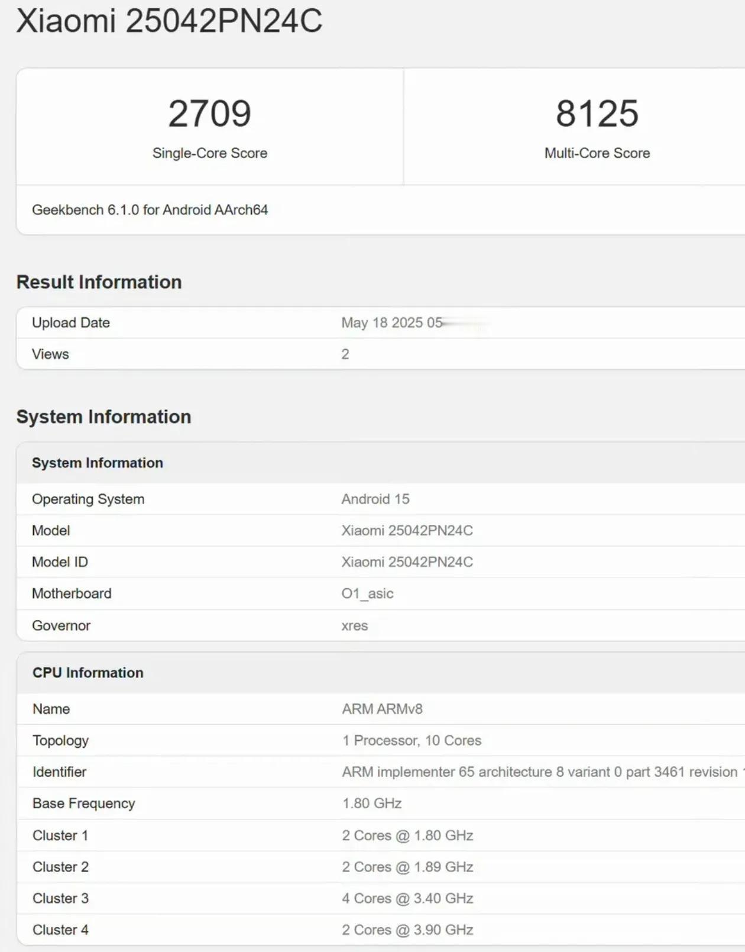Click the 2 Cores @ 1.80 GHz value
Viewport: 745px width, 952px height.
point(407,835)
